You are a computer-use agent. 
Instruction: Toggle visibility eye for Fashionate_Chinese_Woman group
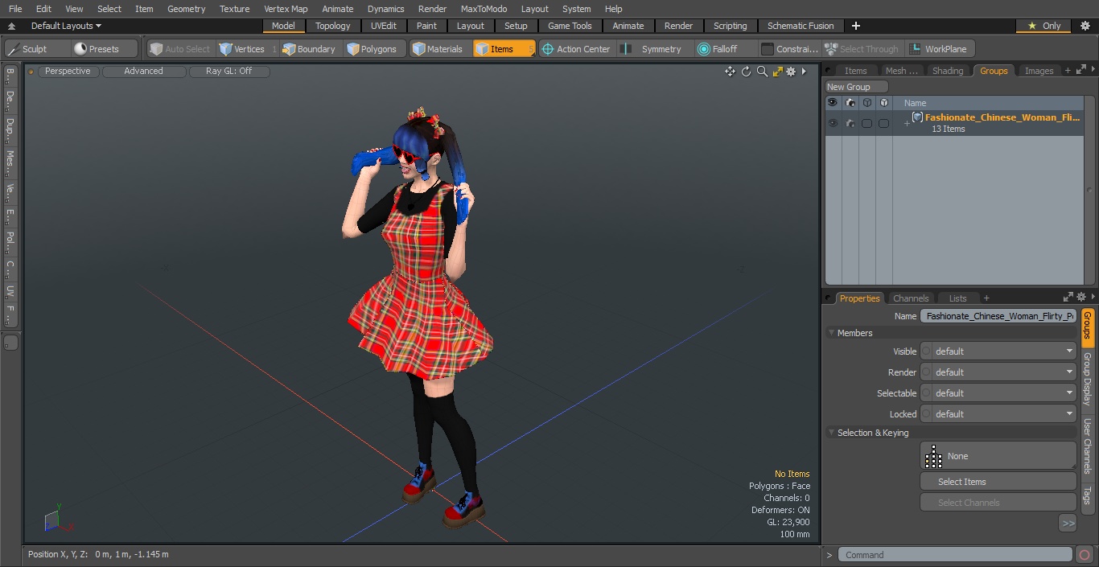coord(833,123)
